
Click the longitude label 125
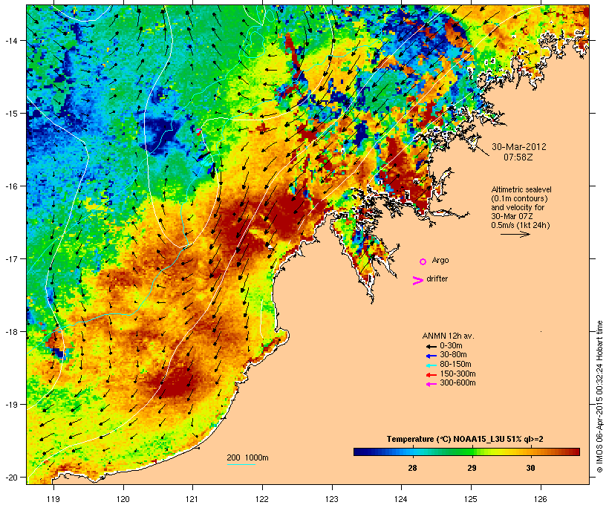tap(471, 499)
